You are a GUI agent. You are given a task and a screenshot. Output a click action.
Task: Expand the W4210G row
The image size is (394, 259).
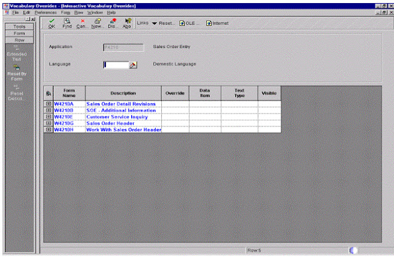tap(49, 123)
